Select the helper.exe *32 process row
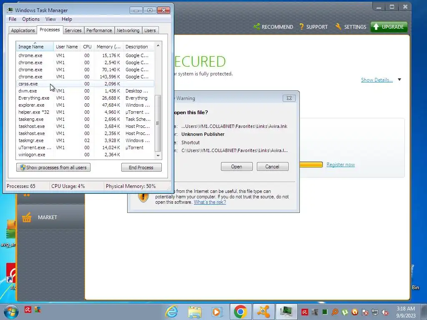Screen dimensions: 427x320 (x=85, y=112)
